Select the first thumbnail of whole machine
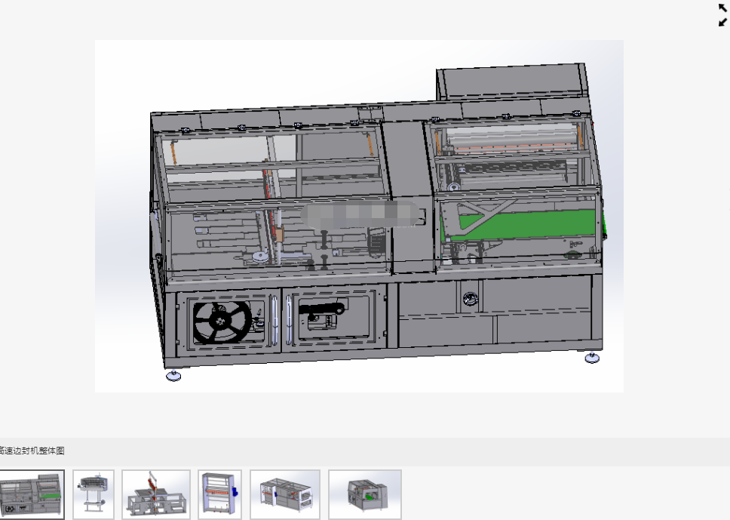This screenshot has height=520, width=730. [32, 494]
